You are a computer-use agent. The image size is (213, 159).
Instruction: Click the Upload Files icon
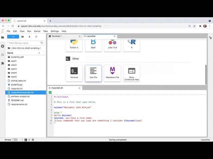(29, 37)
